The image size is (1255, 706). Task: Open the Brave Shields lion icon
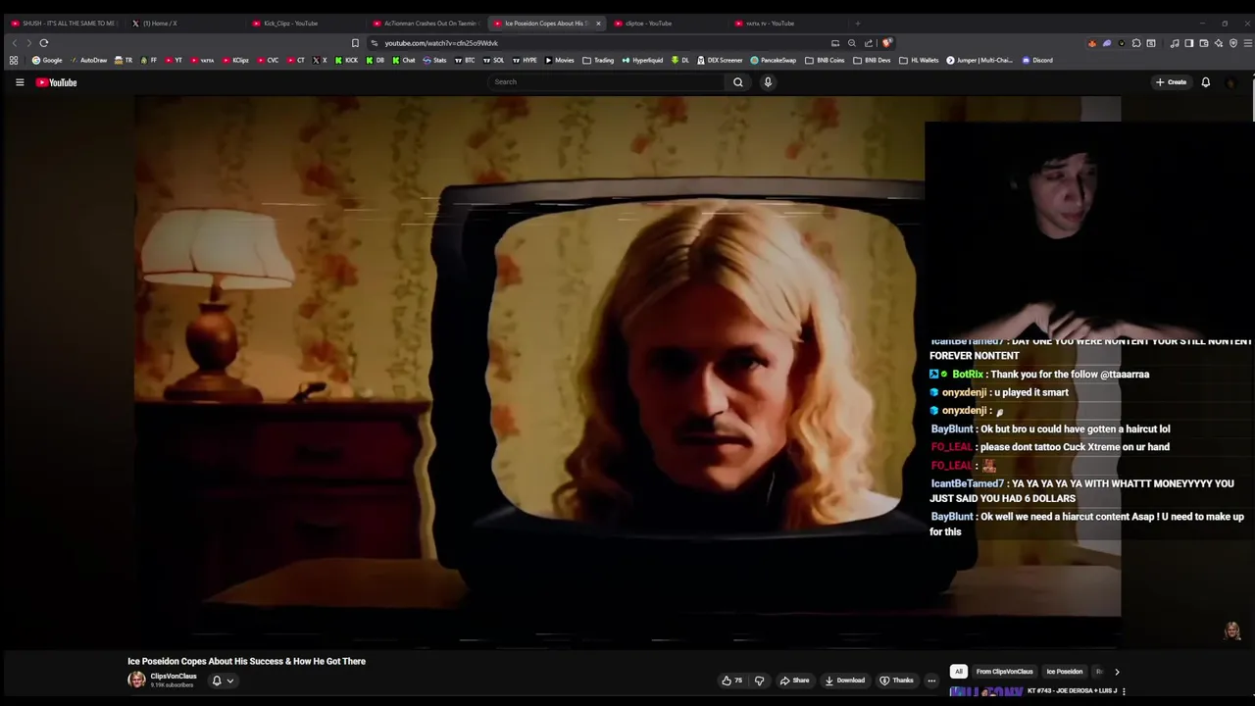click(886, 43)
